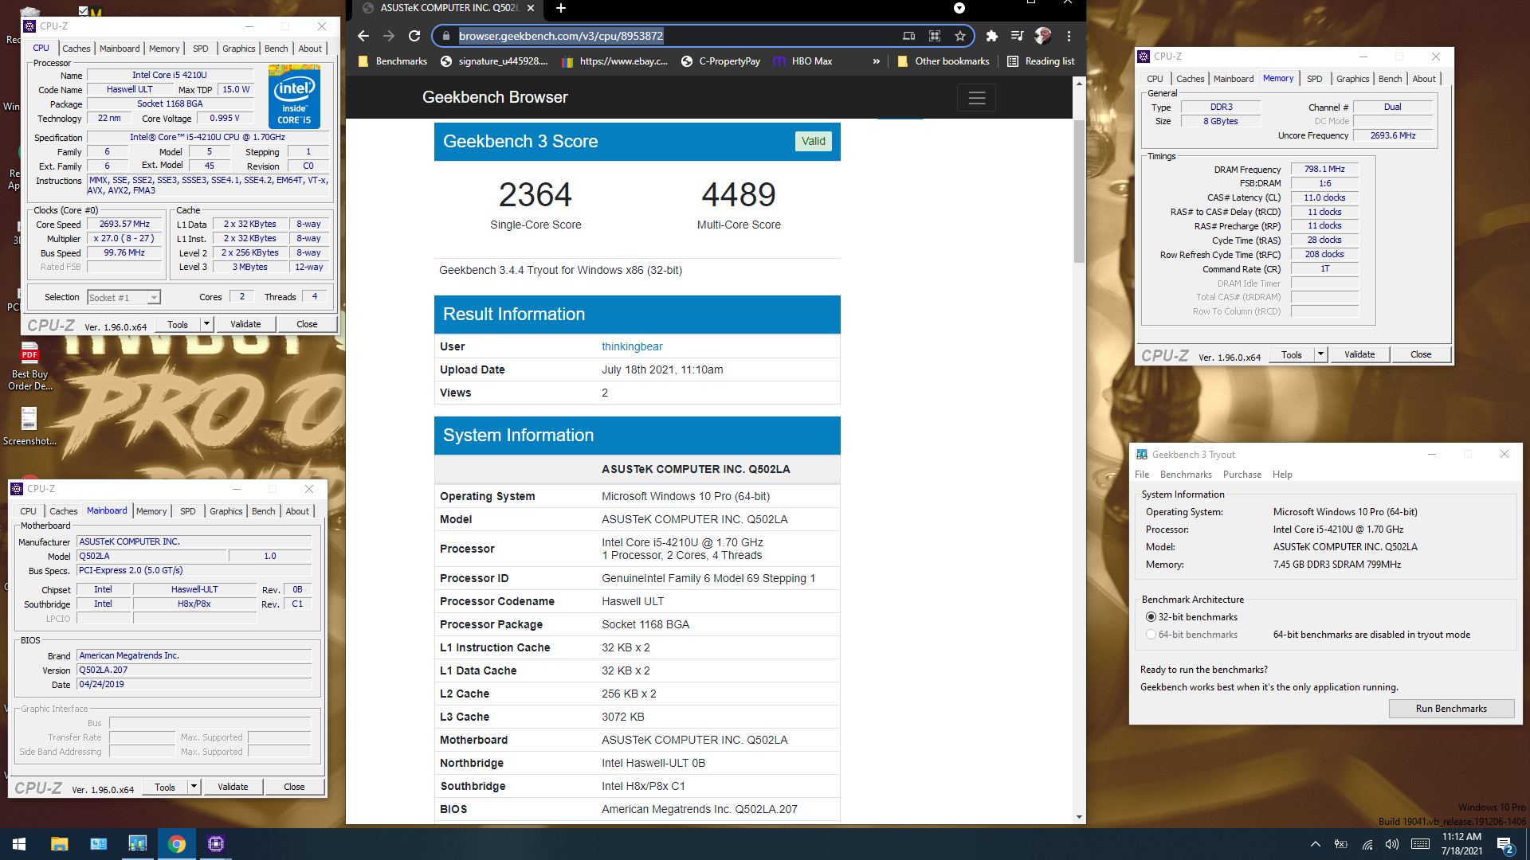The image size is (1530, 860).
Task: Open HBO Max bookmark
Action: (x=802, y=61)
